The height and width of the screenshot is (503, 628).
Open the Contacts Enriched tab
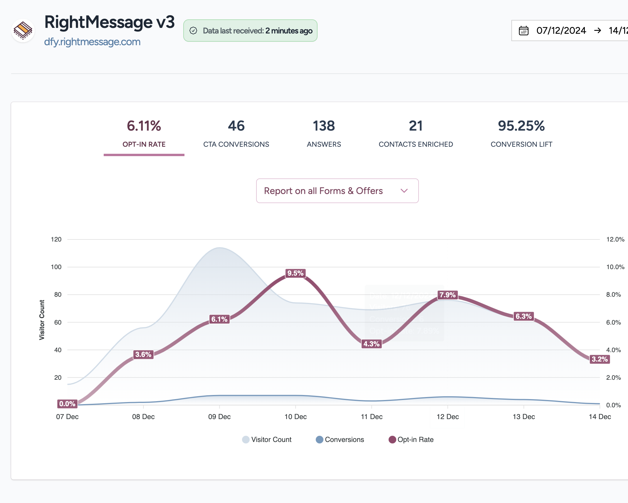click(416, 134)
